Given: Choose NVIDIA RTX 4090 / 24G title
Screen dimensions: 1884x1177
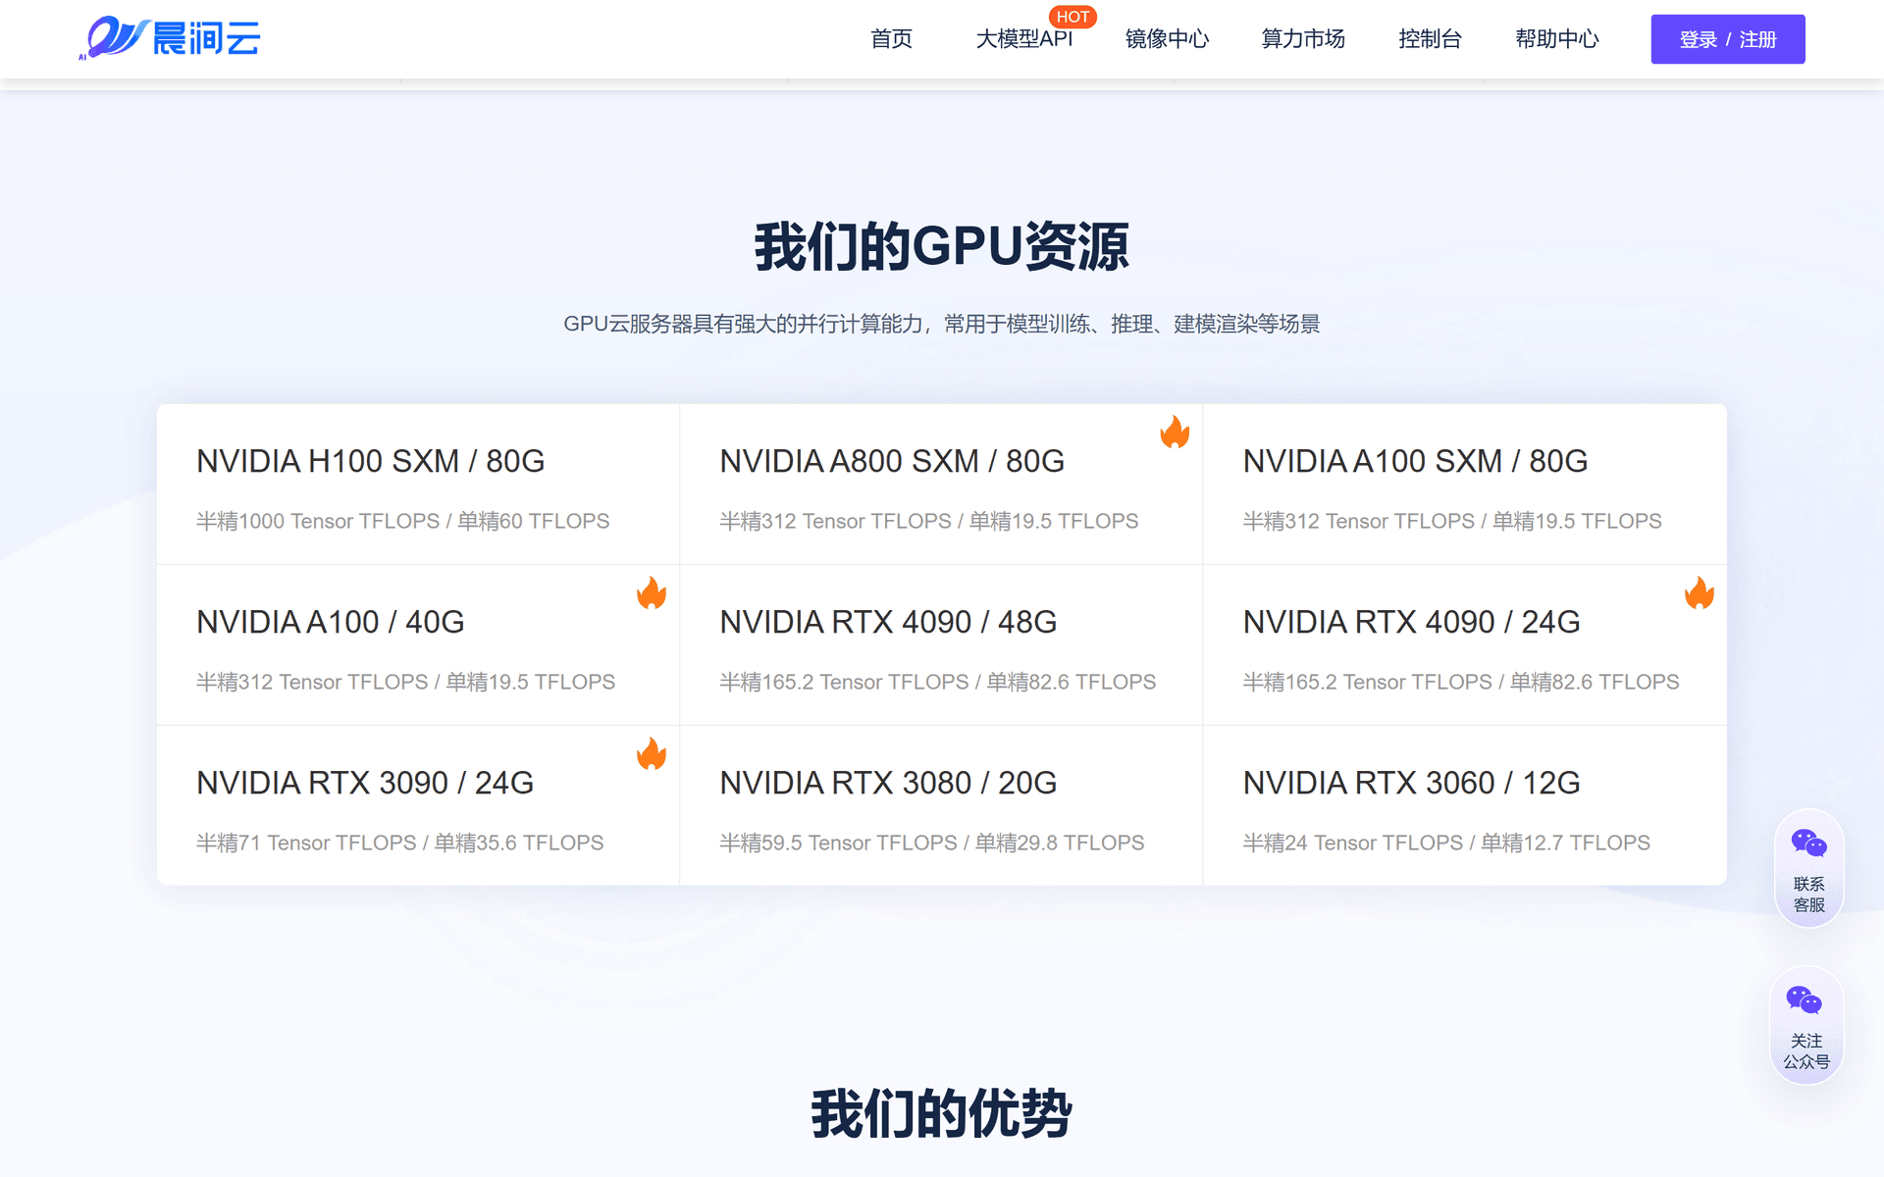Looking at the screenshot, I should (1412, 622).
